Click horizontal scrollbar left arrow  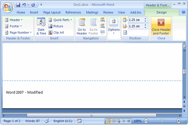click(x=4, y=116)
